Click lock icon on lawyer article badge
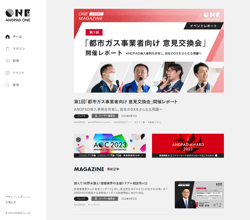 [x=96, y=198]
